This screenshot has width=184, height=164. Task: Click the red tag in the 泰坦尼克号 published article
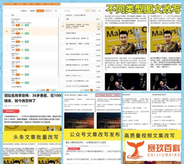click(x=75, y=149)
